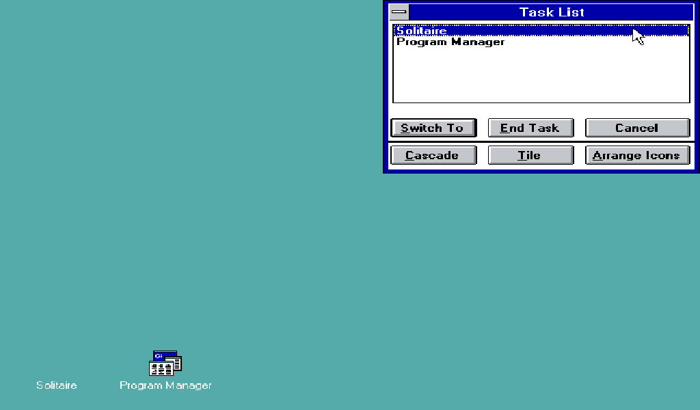
Task: Click the Task List title bar
Action: coord(552,12)
